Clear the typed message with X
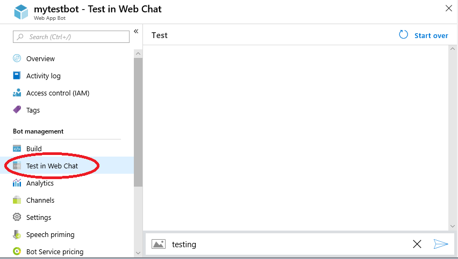The height and width of the screenshot is (259, 458). [x=417, y=244]
